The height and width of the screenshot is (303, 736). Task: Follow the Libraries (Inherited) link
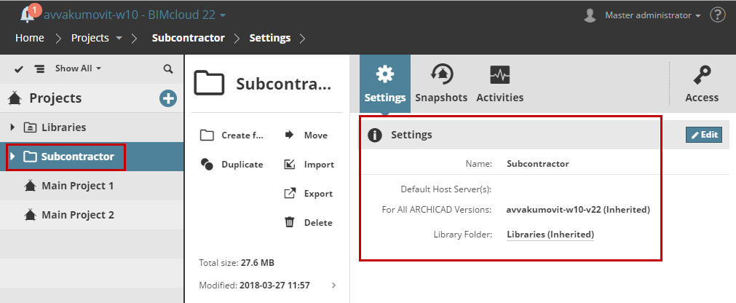(550, 234)
